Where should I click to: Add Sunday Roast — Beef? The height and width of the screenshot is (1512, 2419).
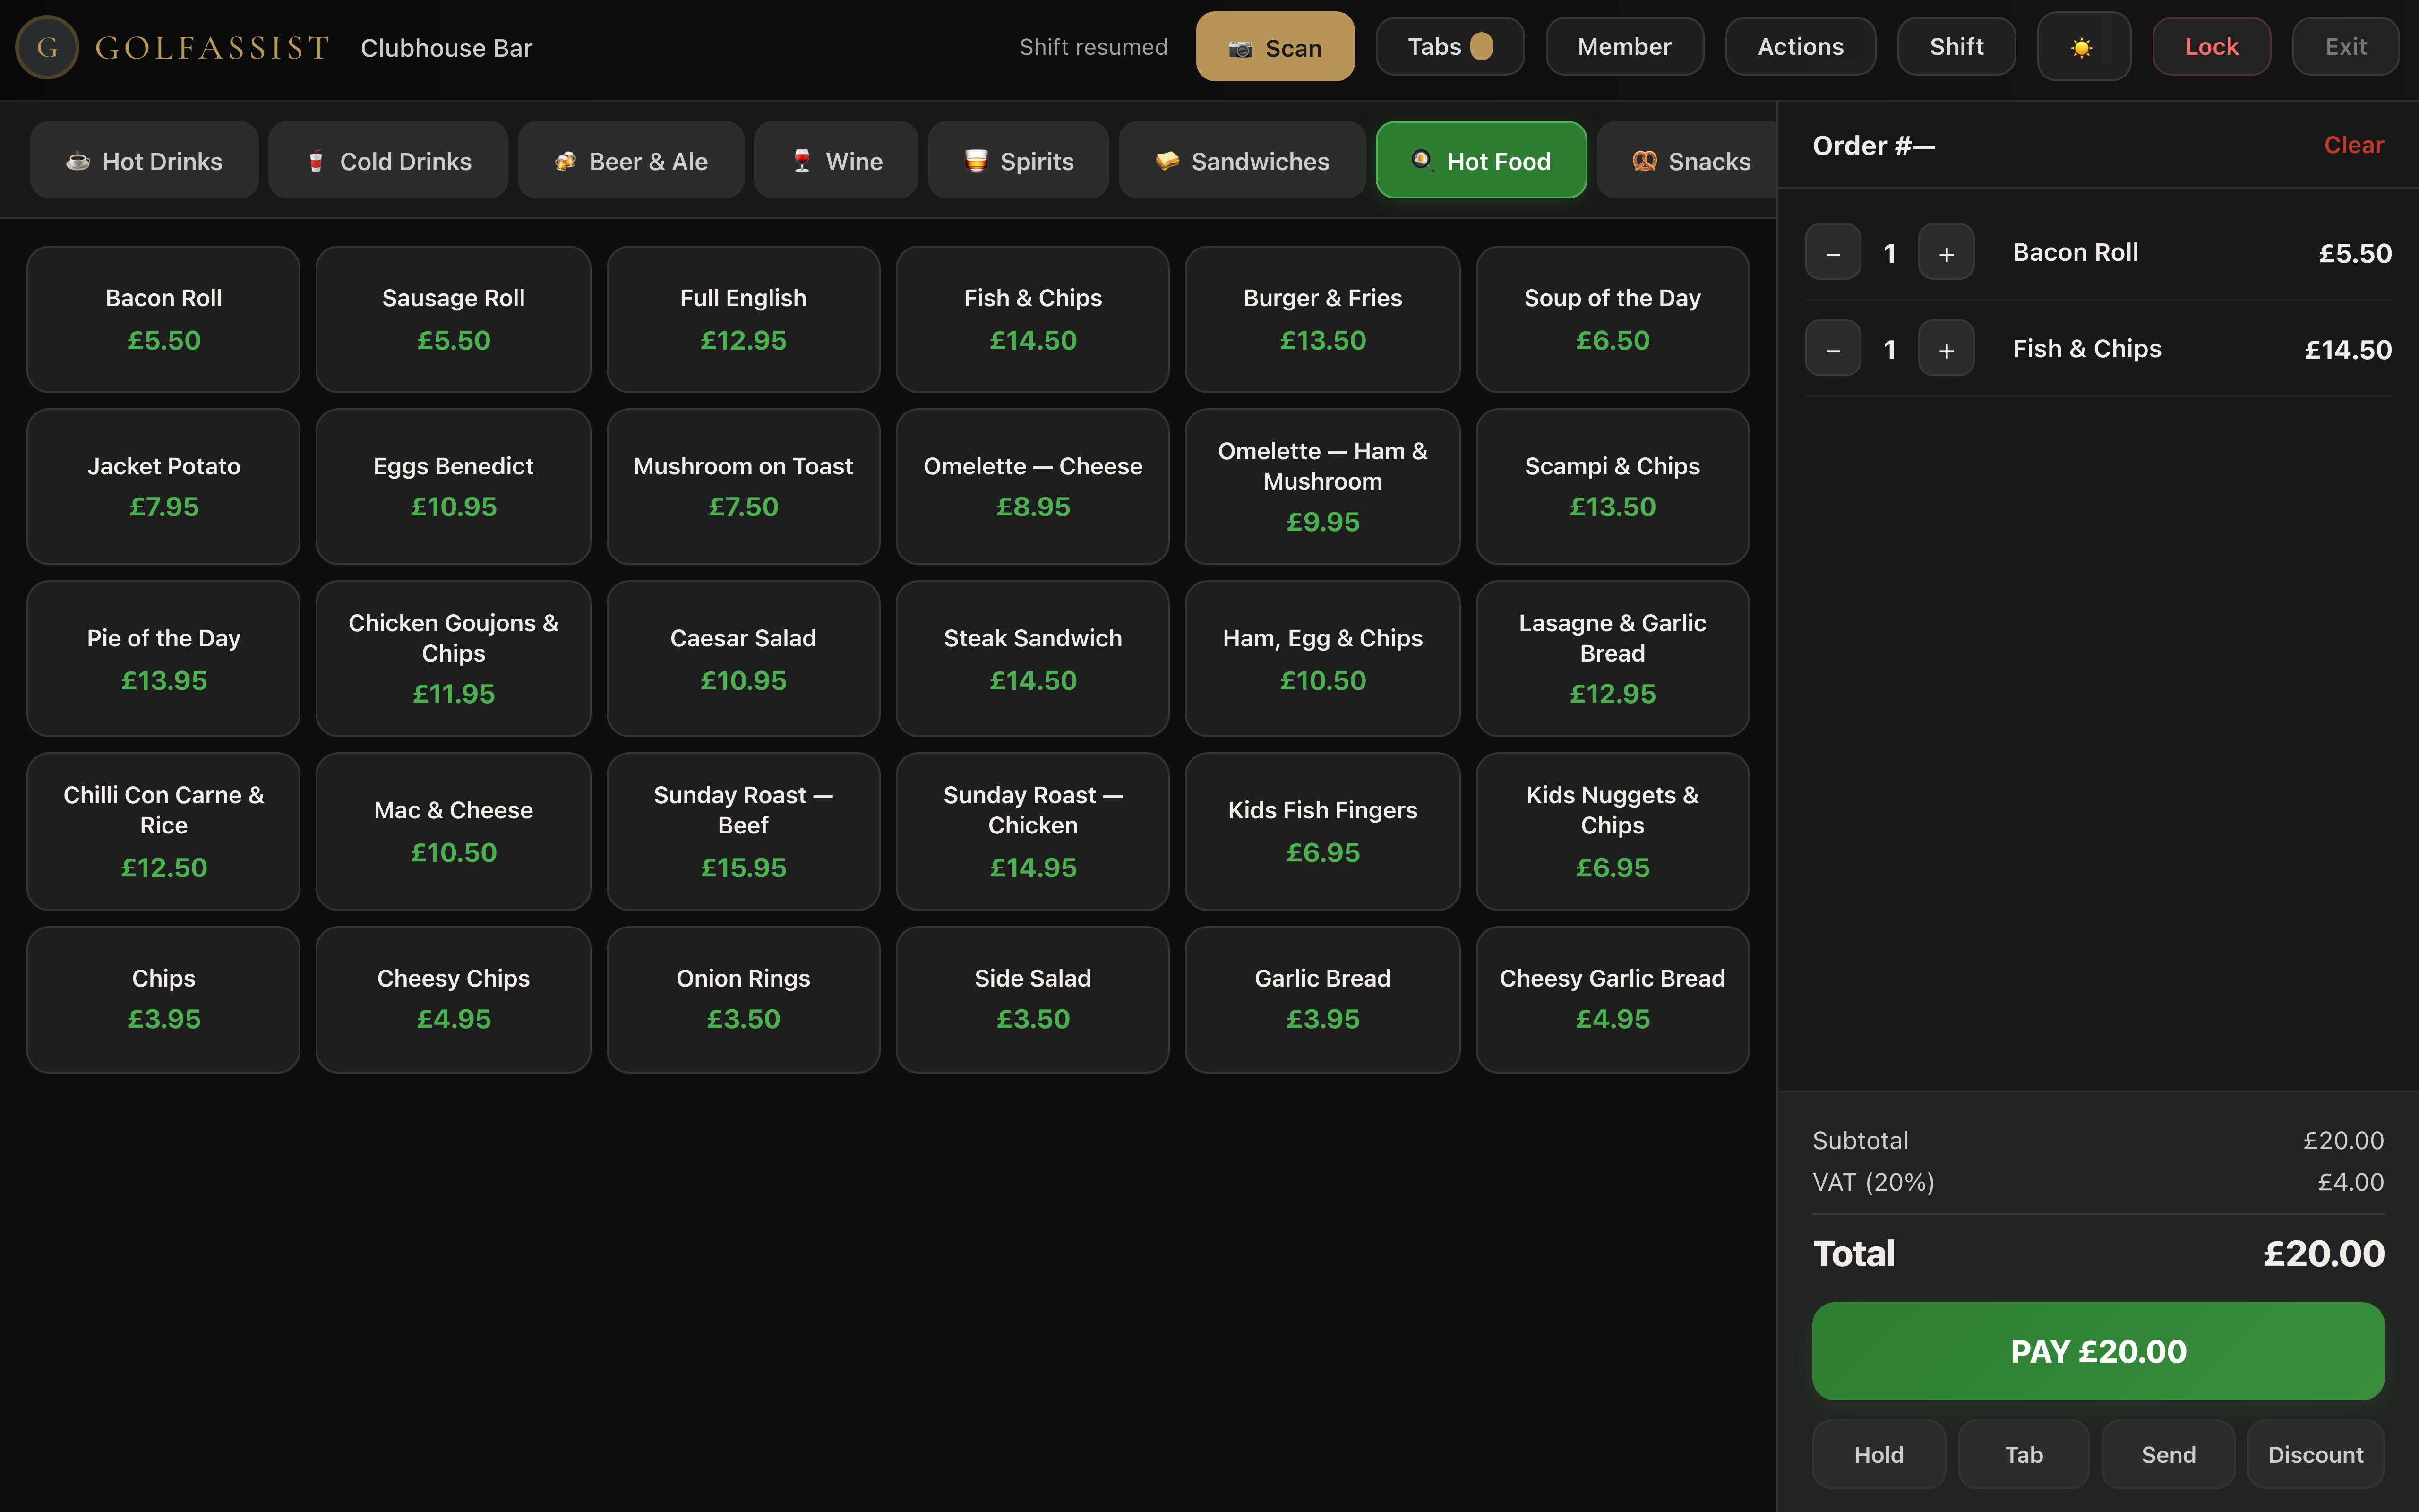tap(743, 831)
